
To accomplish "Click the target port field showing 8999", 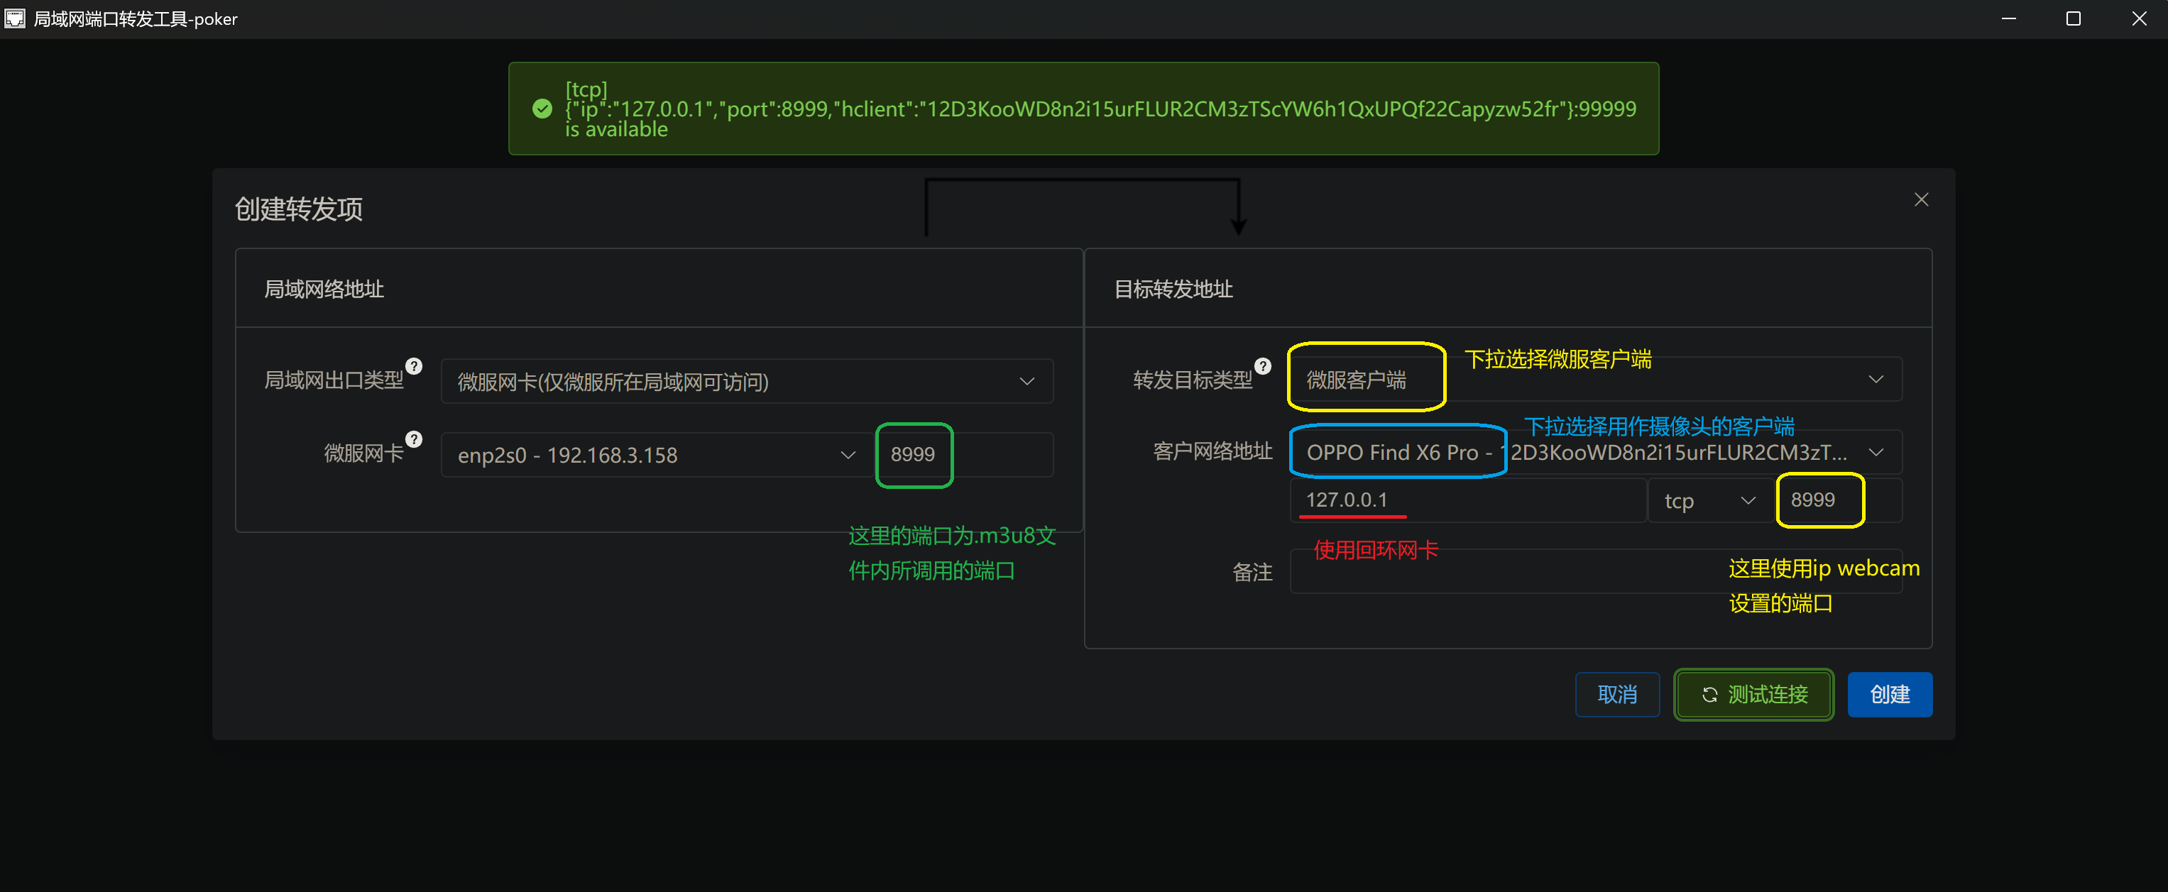I will (x=1839, y=501).
